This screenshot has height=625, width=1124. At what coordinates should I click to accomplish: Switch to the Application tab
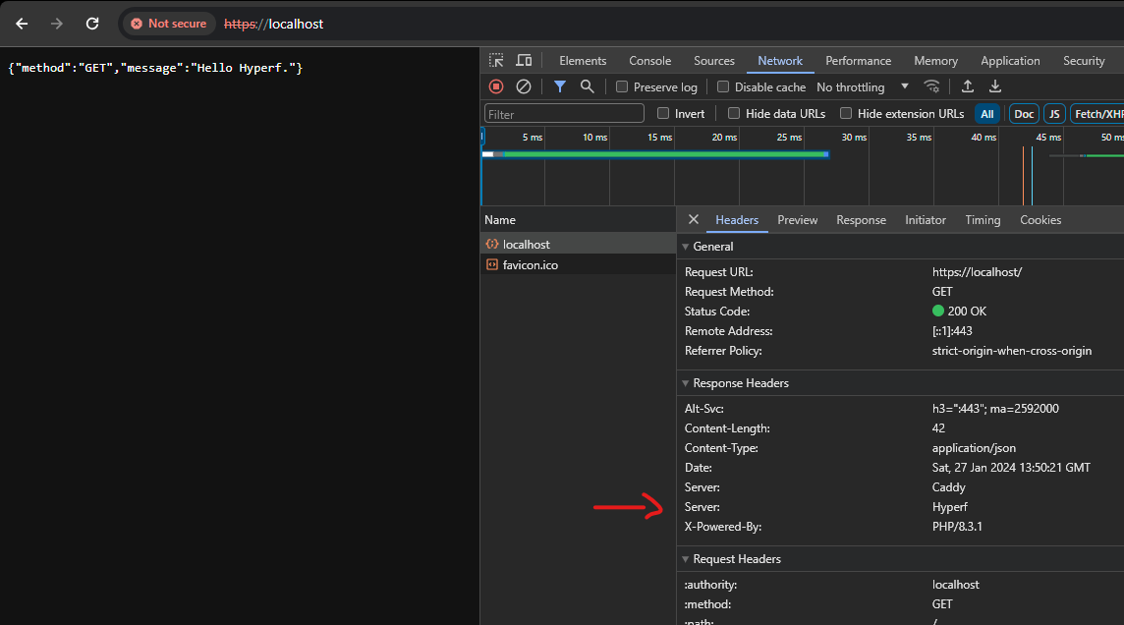(x=1010, y=61)
